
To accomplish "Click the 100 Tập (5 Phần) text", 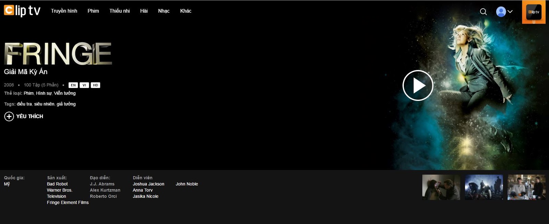I will pos(41,85).
